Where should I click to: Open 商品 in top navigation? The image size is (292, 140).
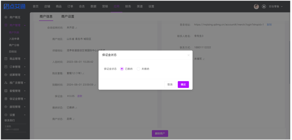pos(59,6)
